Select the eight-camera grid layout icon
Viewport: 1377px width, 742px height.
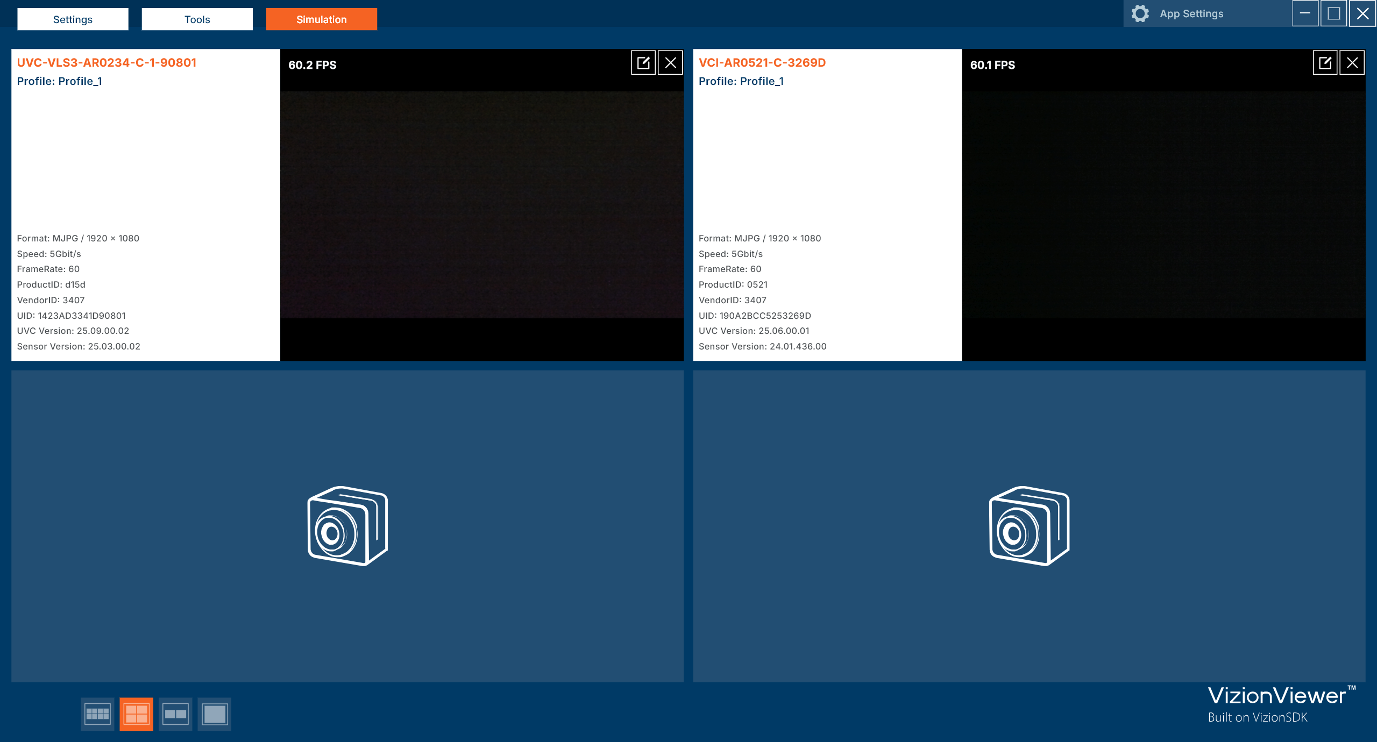(97, 714)
